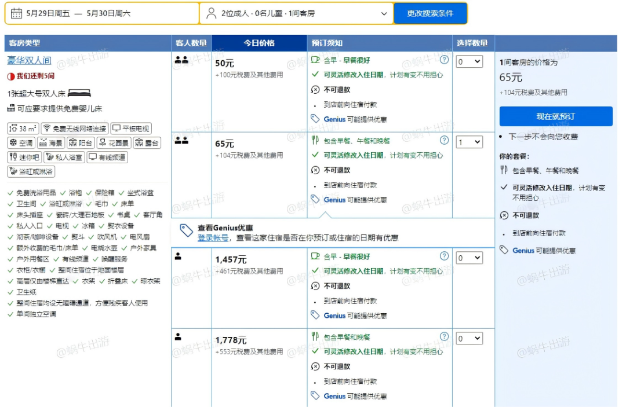The width and height of the screenshot is (626, 407).
Task: Click fork-knife meals icon in 65元 row
Action: [315, 140]
